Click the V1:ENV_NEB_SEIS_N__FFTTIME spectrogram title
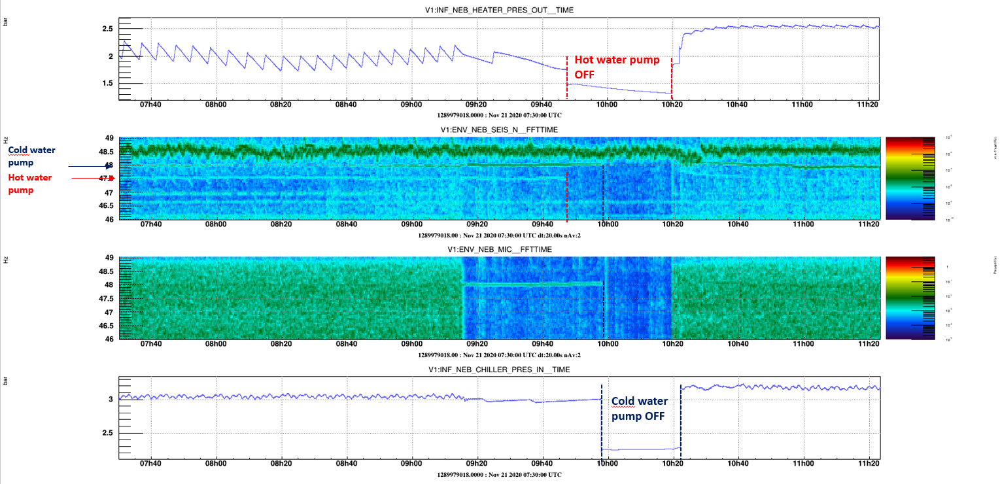The width and height of the screenshot is (1000, 484). (500, 130)
